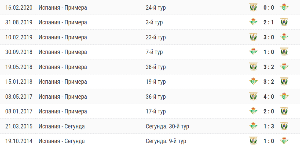Select Betis crest in the 31.08.2019 row

click(253, 22)
